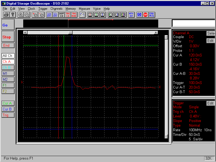Click the Print icon in toolbar
The image size is (216, 162).
point(6,15)
